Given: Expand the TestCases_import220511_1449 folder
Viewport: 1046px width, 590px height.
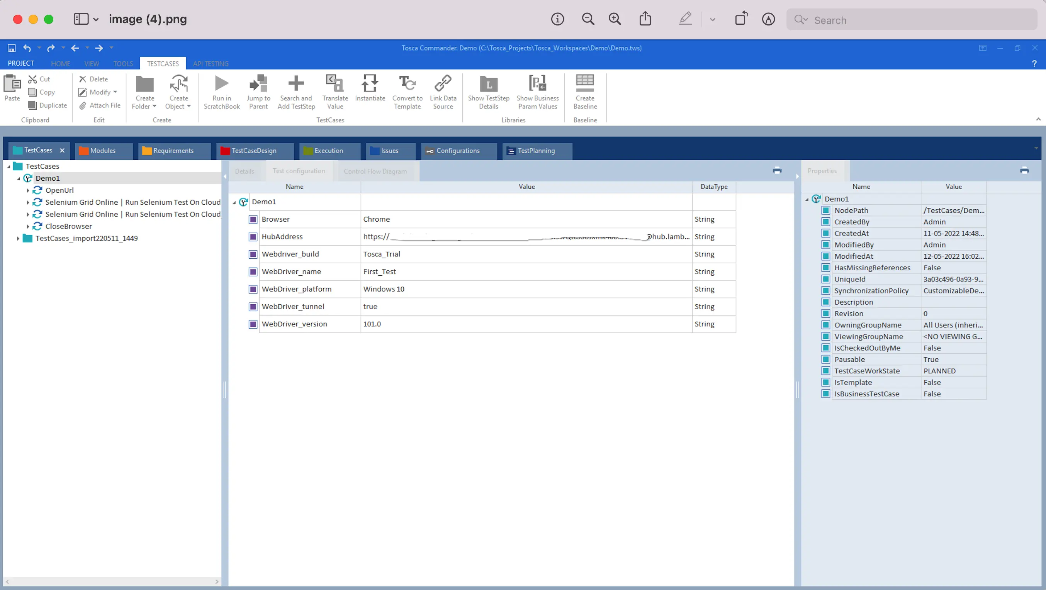Looking at the screenshot, I should 18,239.
